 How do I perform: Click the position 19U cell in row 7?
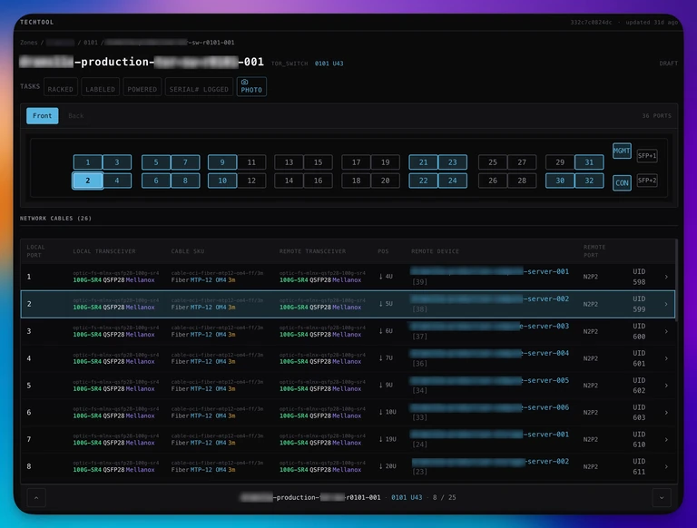pos(388,439)
